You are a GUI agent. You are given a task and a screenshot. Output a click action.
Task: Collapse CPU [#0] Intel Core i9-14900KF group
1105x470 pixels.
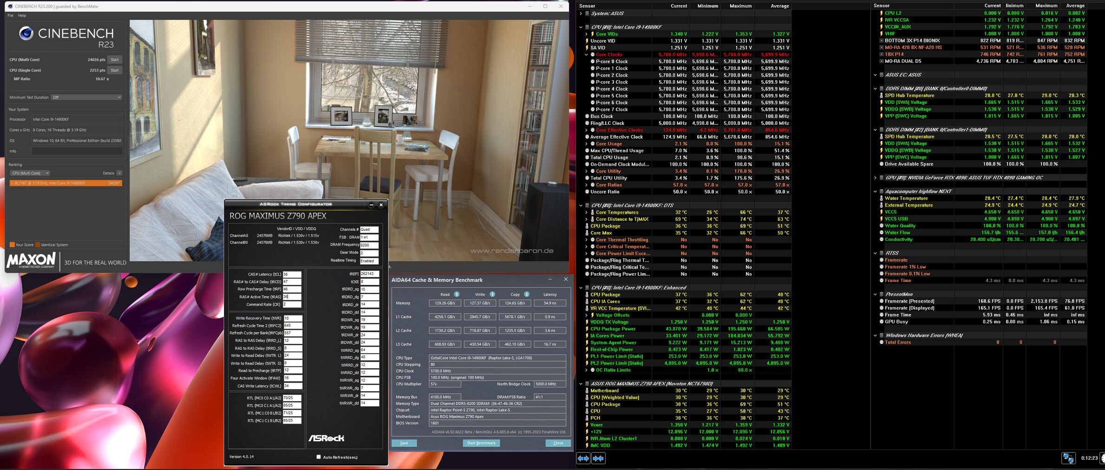click(581, 27)
